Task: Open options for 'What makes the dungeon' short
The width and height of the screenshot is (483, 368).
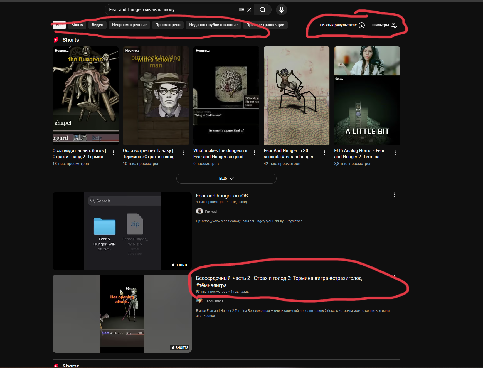Action: click(x=254, y=153)
